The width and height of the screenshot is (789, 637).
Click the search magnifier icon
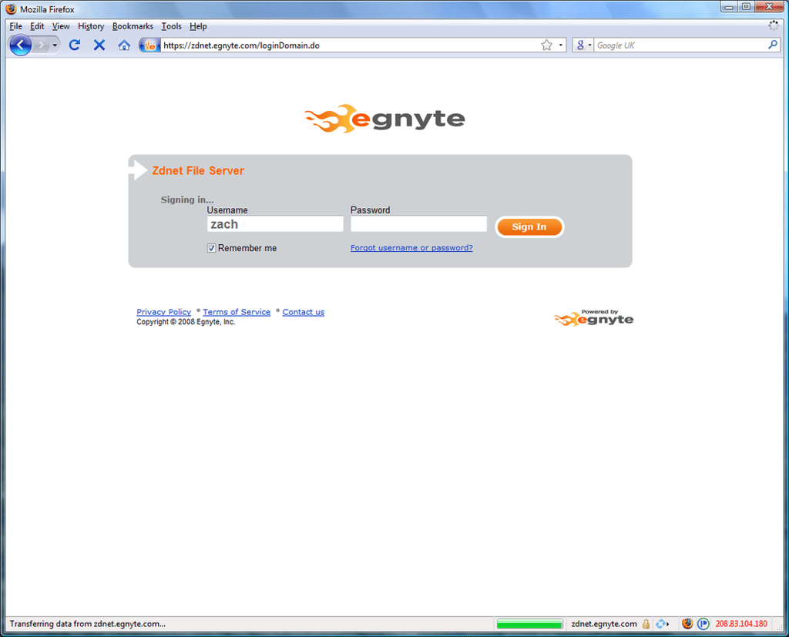(x=772, y=45)
